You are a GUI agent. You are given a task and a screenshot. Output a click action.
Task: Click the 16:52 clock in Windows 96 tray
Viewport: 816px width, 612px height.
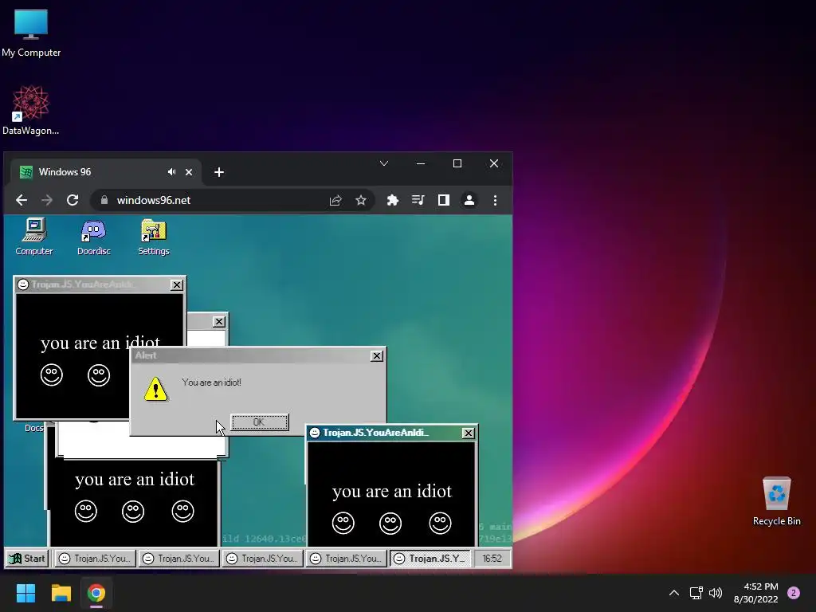tap(492, 559)
